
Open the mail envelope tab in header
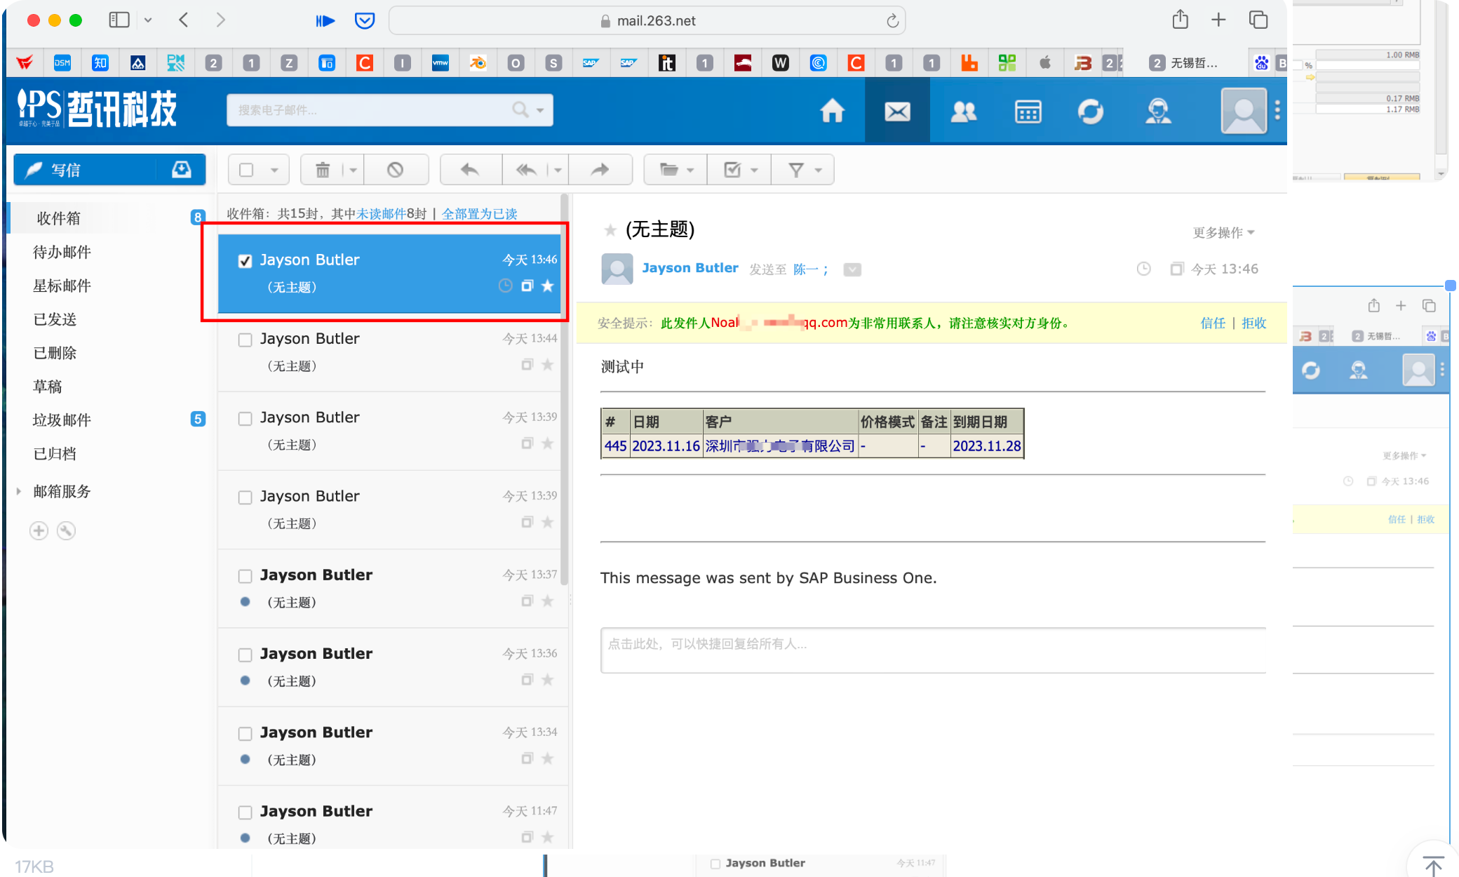[897, 111]
